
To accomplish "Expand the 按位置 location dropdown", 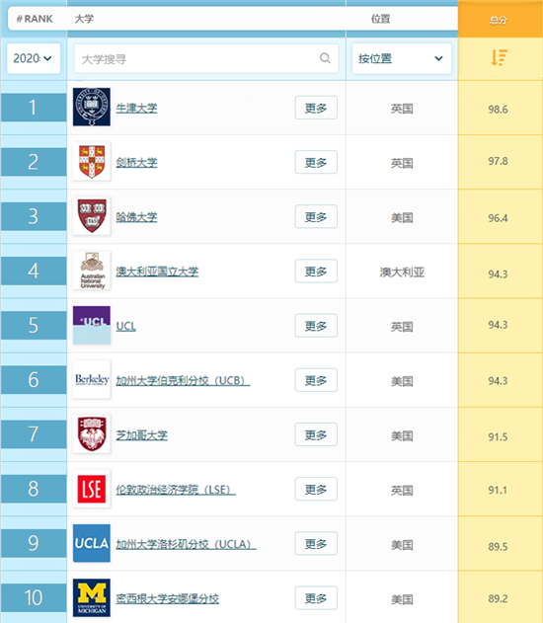I will click(x=402, y=59).
